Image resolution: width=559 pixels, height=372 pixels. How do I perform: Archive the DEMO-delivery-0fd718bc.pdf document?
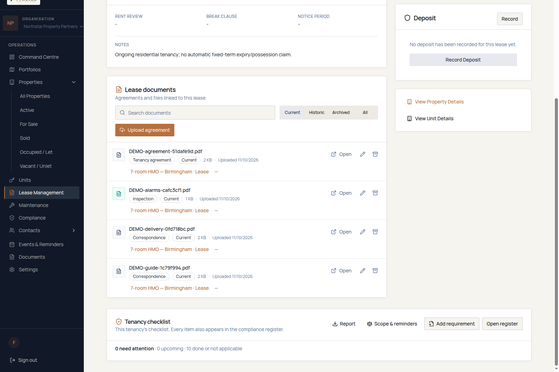375,232
